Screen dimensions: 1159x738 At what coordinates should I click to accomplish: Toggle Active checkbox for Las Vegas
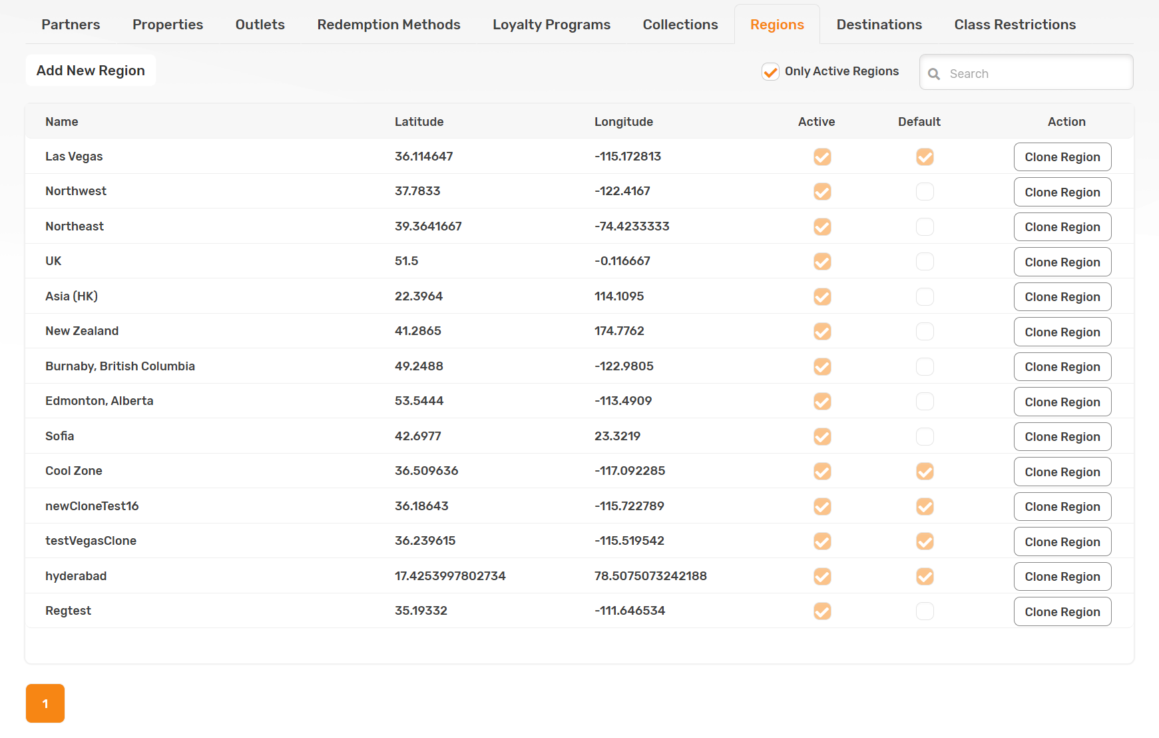click(x=822, y=157)
